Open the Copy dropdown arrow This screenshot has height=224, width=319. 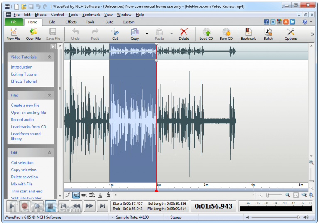[147, 34]
